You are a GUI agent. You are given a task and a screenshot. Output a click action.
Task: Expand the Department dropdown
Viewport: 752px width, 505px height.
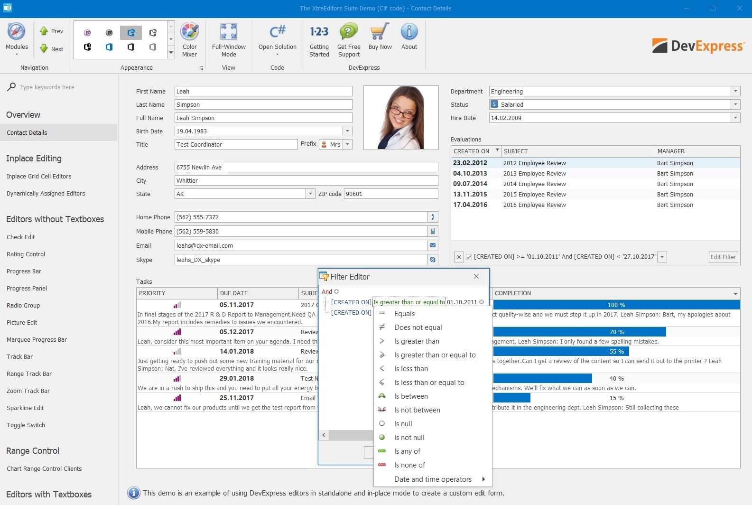point(735,91)
